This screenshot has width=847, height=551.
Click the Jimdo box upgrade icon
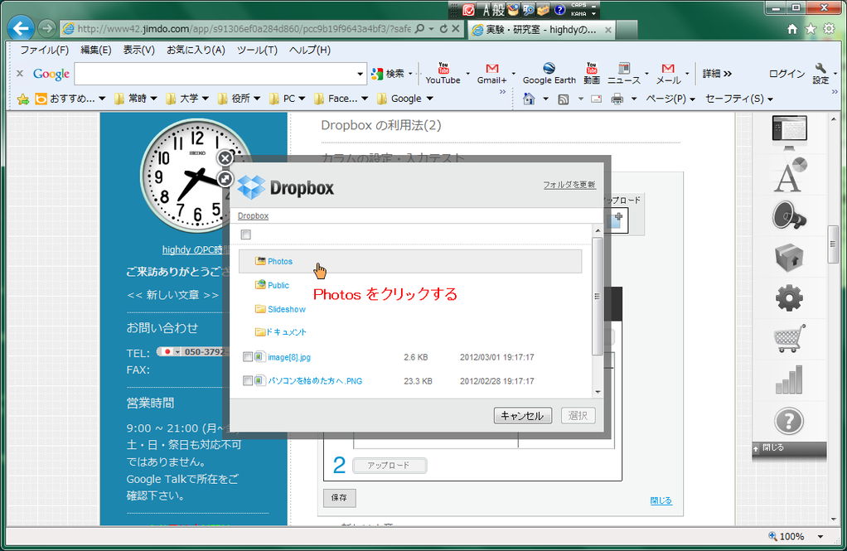[x=789, y=257]
